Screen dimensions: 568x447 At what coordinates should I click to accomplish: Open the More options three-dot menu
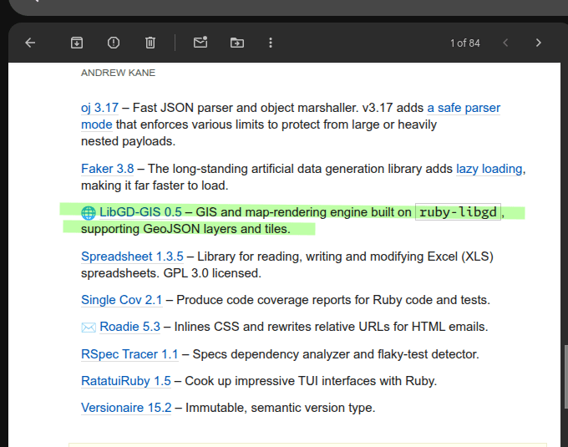click(x=271, y=43)
